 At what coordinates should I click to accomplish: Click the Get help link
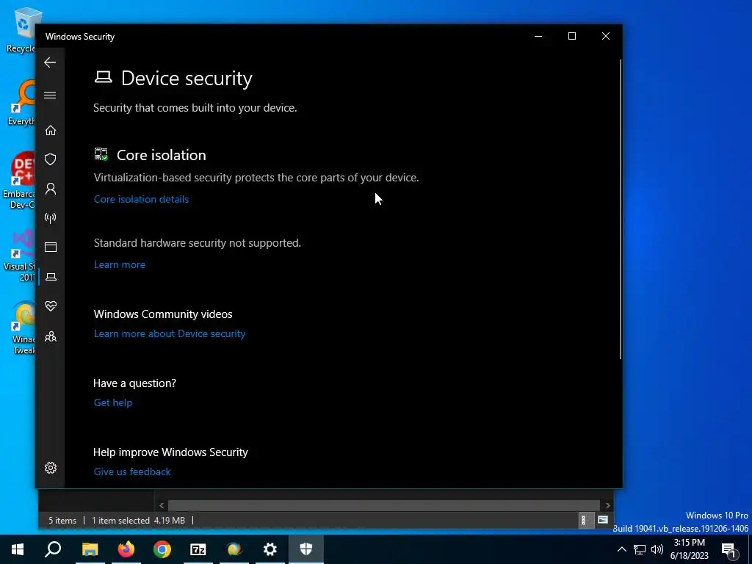pos(112,403)
